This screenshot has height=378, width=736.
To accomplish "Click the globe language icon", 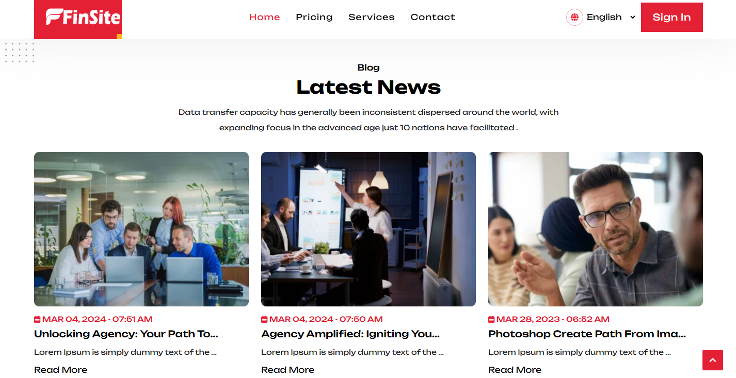I will (574, 17).
